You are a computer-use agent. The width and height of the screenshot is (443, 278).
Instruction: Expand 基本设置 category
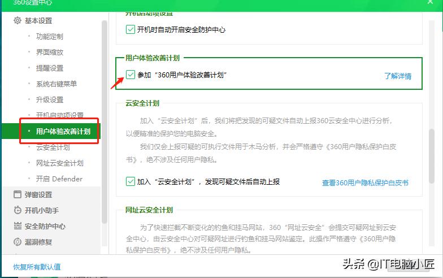[x=38, y=20]
